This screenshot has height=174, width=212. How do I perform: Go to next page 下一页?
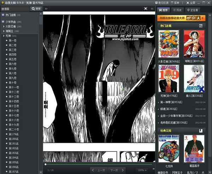click(x=117, y=170)
